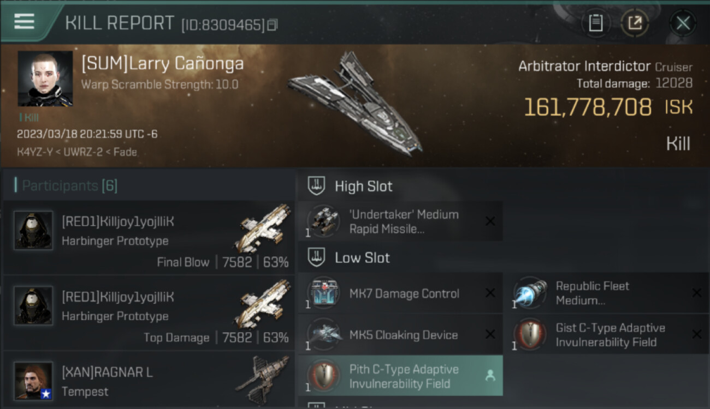Screen dimensions: 710x409
Task: Open K4YZ-Y system location link
Action: pyautogui.click(x=34, y=152)
